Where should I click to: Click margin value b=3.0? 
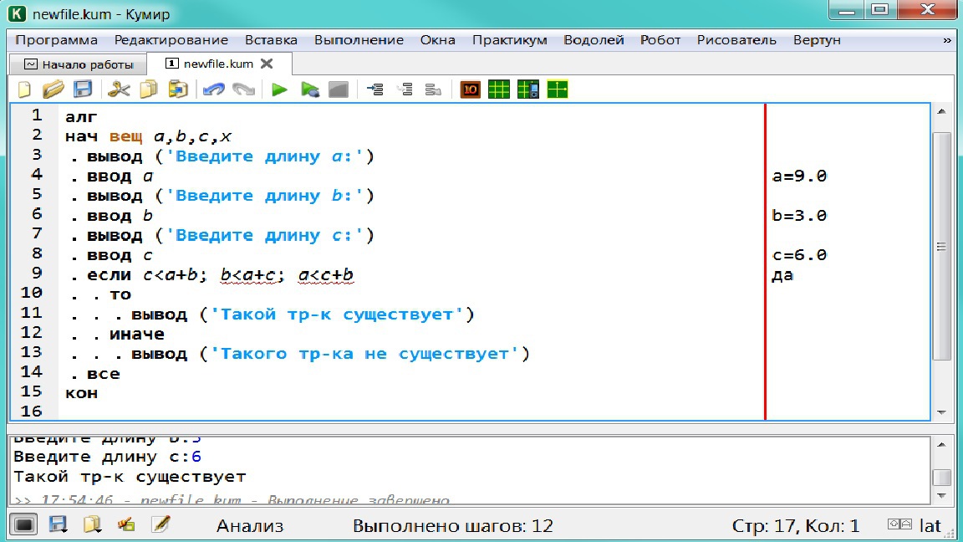click(799, 216)
